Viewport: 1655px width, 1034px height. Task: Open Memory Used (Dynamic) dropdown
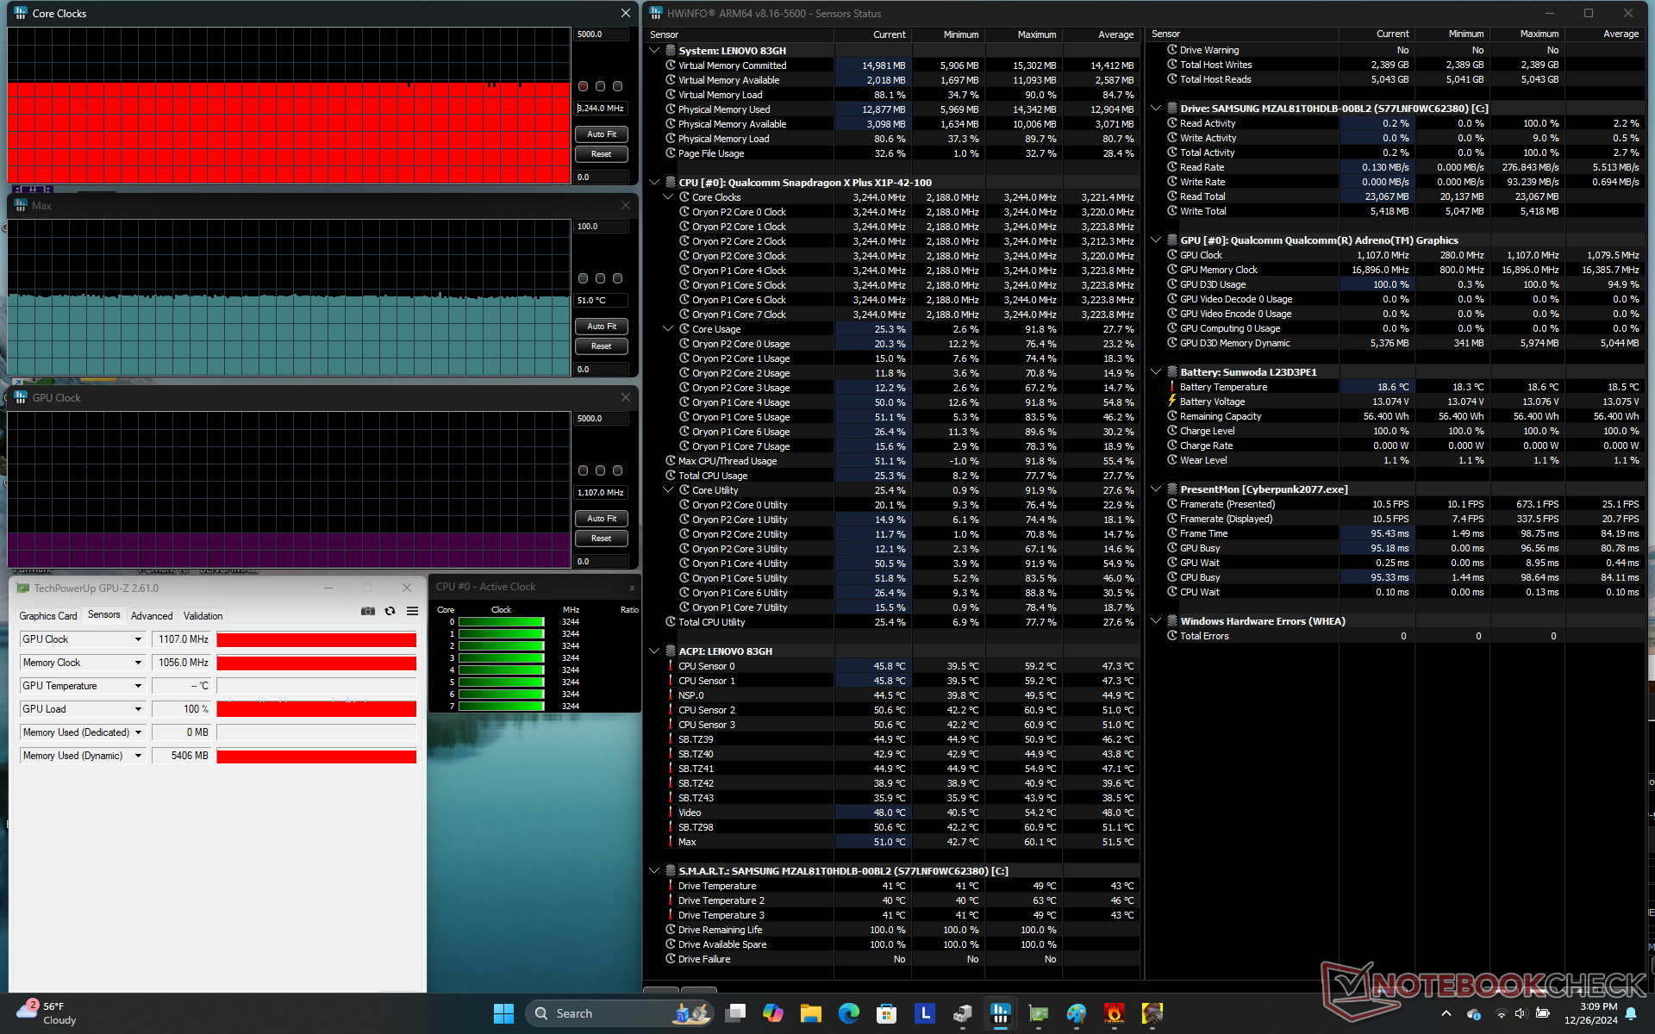pos(138,756)
